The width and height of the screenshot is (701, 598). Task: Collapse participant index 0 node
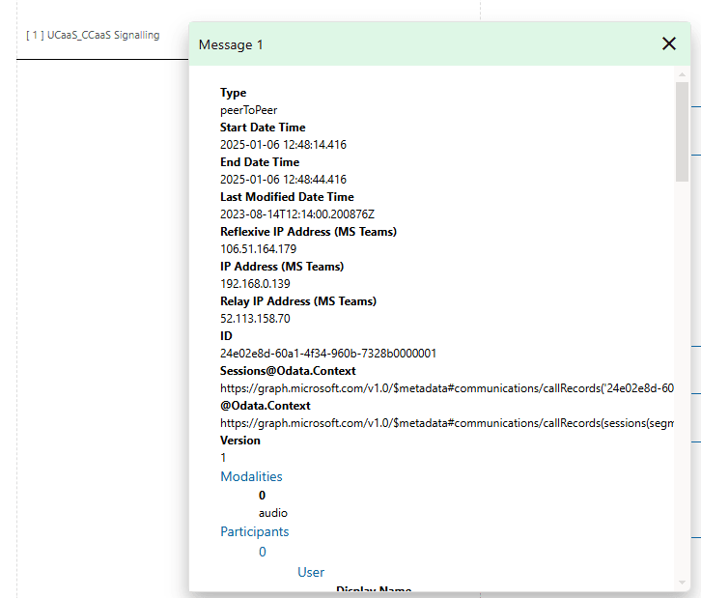click(x=263, y=552)
